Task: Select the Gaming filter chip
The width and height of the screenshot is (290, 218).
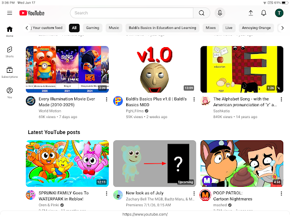Action: 92,28
